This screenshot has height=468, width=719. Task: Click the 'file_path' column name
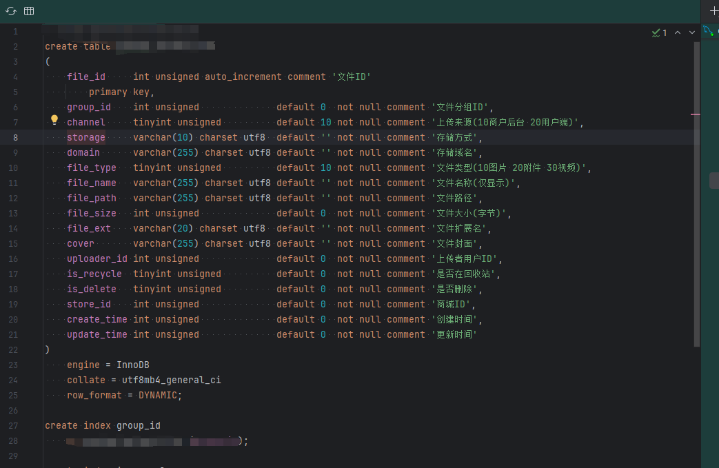tap(92, 198)
